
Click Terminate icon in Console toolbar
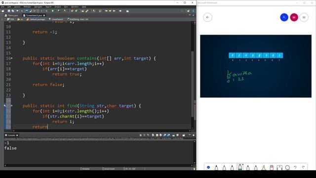pos(141,135)
